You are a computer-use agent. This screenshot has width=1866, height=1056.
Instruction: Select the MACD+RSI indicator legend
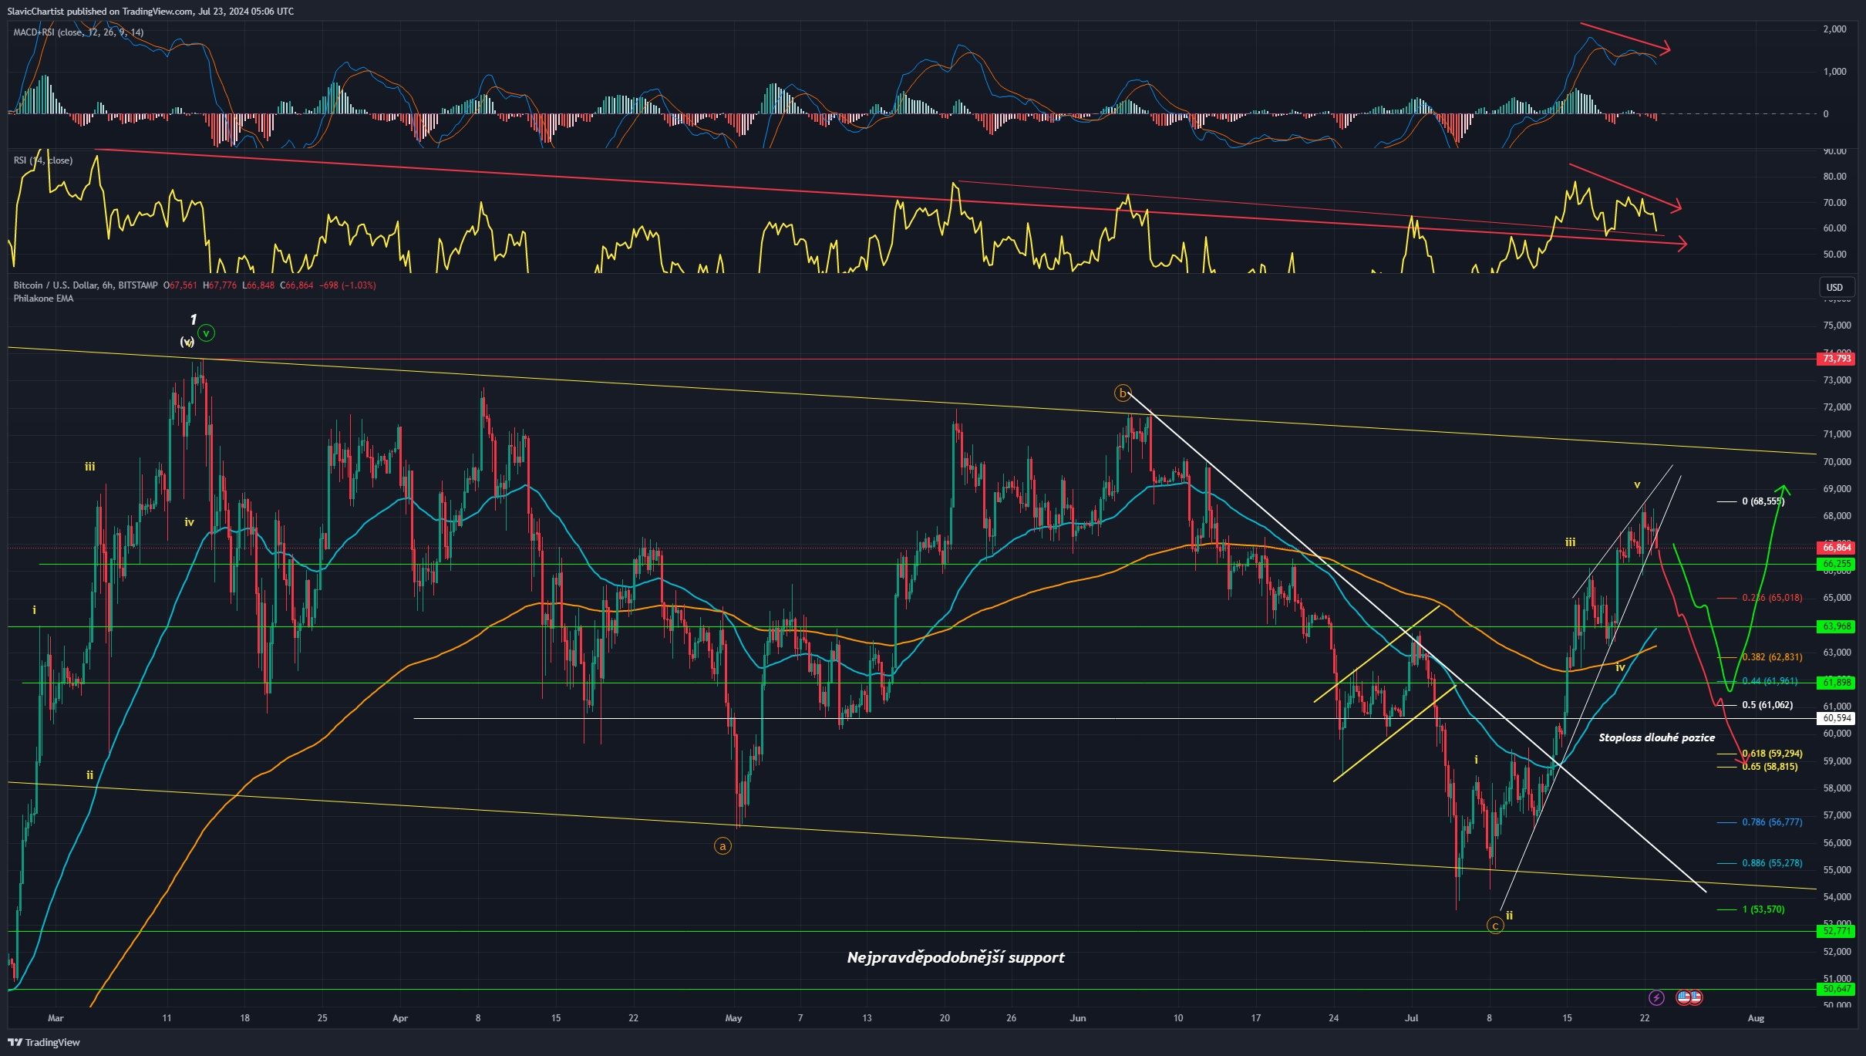78,32
